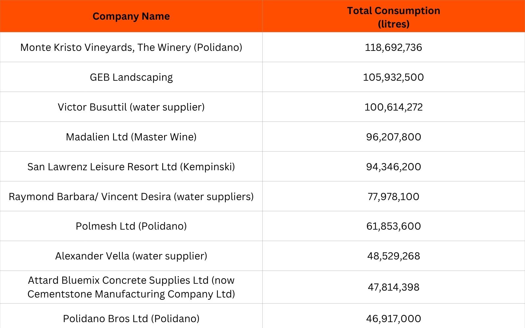Click the GEB Landscaping cell

131,77
